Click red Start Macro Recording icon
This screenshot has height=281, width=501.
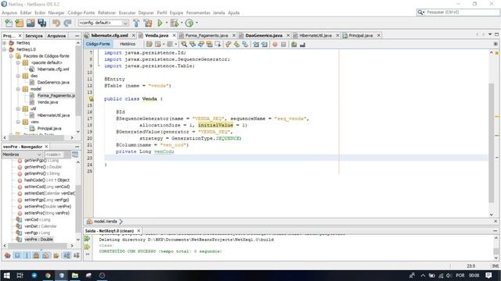[x=275, y=44]
